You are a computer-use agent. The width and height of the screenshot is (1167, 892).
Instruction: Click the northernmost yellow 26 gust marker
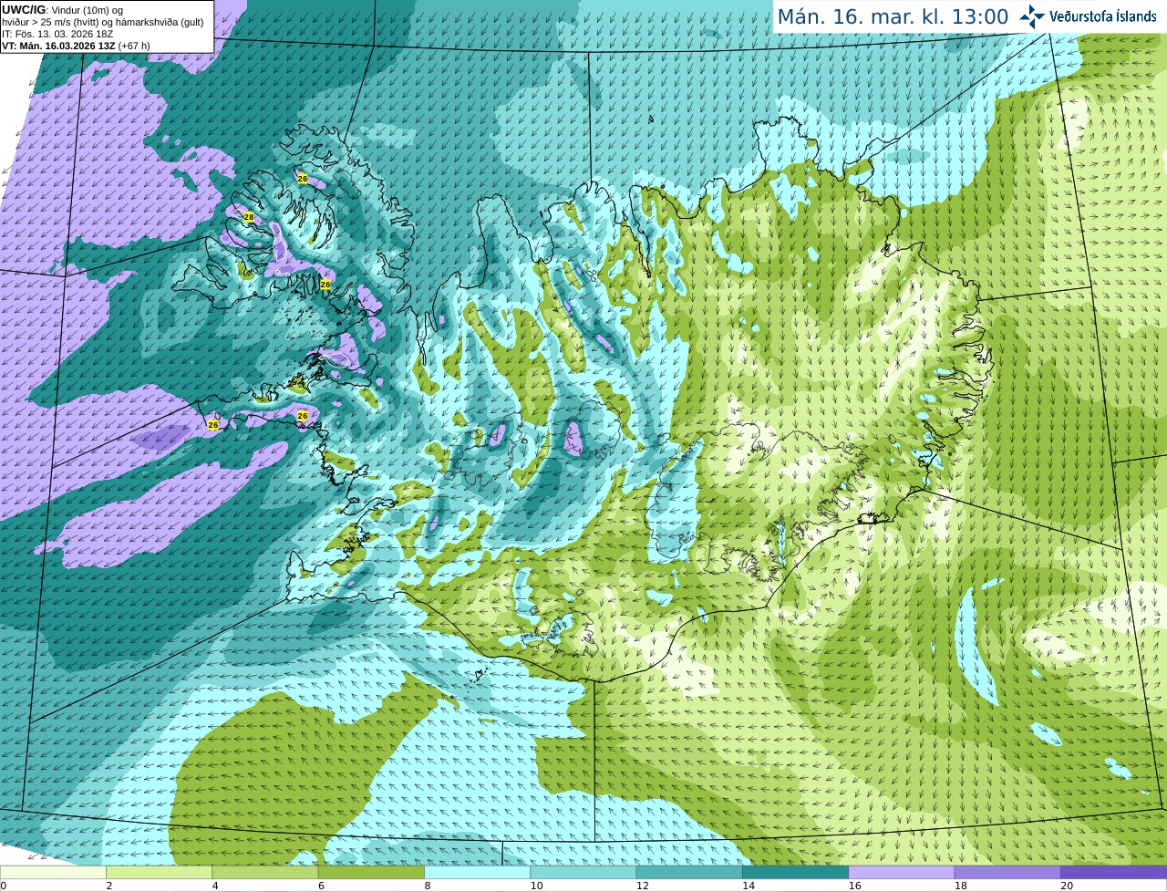303,179
